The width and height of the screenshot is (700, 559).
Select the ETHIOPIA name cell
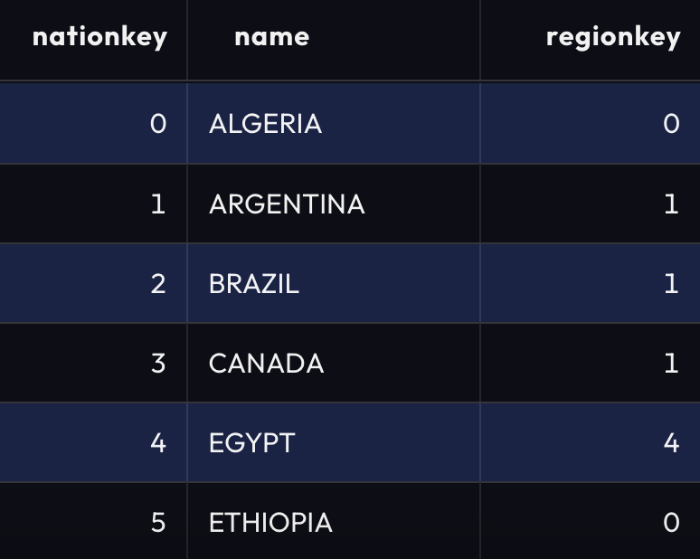click(x=270, y=523)
